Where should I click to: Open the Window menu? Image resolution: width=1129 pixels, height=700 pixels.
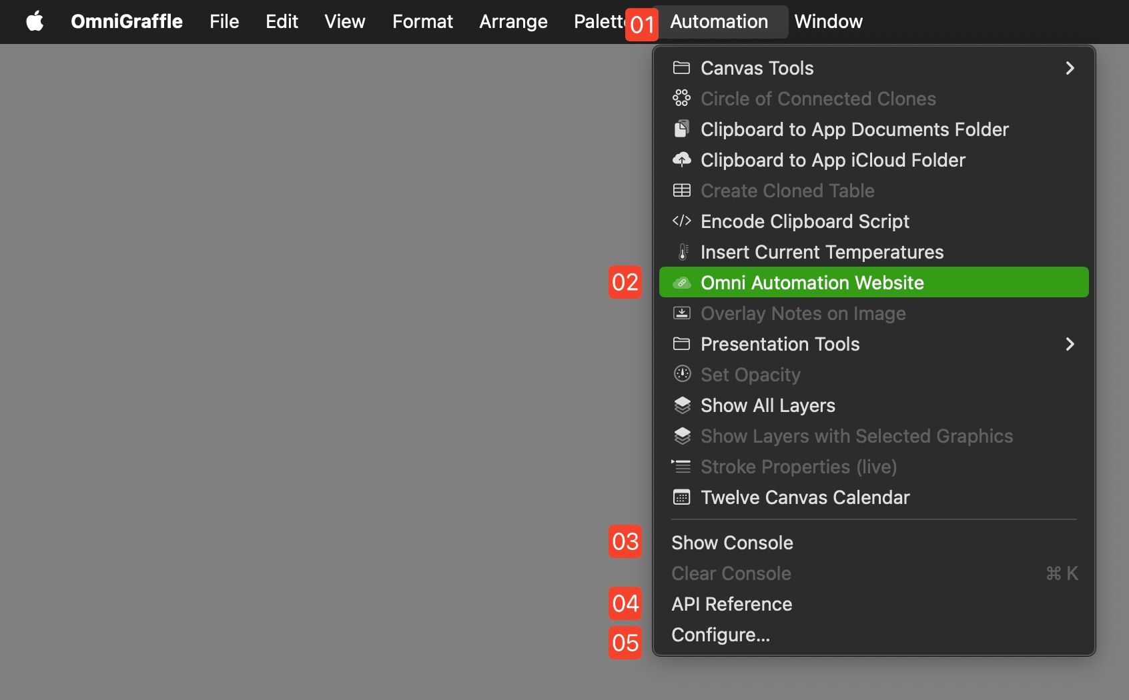click(828, 21)
